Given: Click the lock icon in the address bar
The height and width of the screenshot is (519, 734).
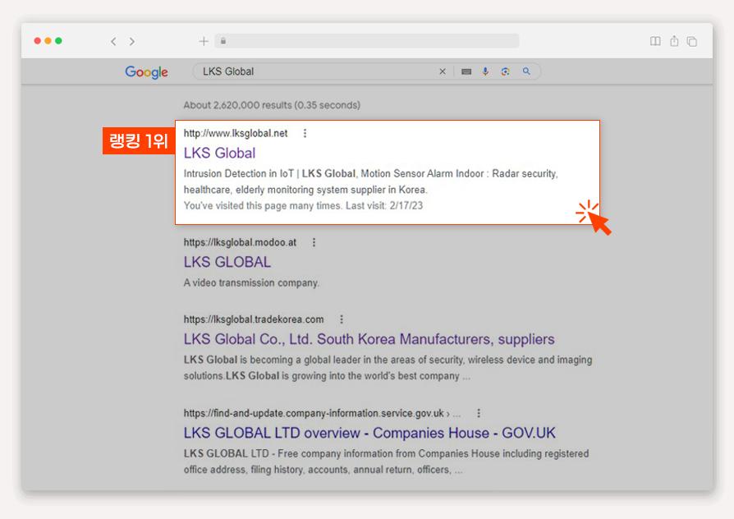Looking at the screenshot, I should pyautogui.click(x=223, y=41).
